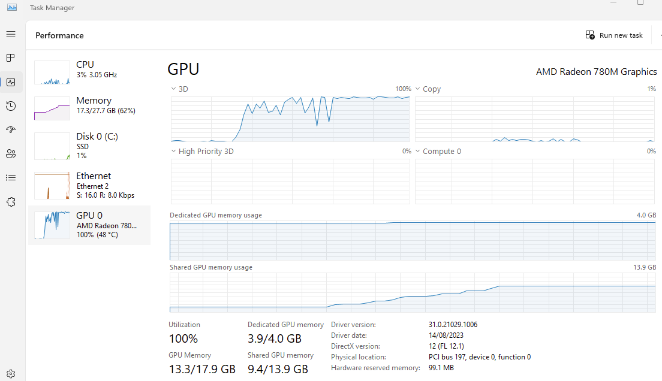The height and width of the screenshot is (381, 662).
Task: Open the hamburger navigation menu
Action: 11,35
